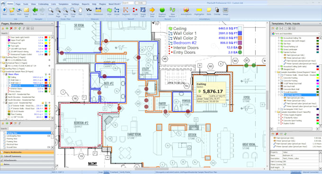322x174 pixels.
Task: Open the Parts and Assemblies dropdown
Action: tap(295, 34)
